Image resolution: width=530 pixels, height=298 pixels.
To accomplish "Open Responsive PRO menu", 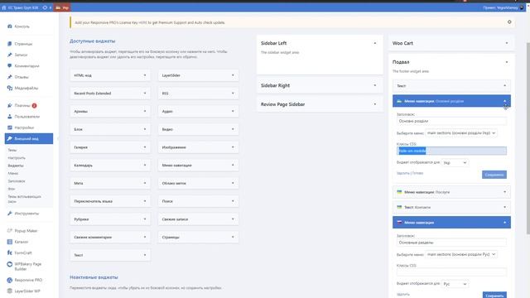I will pyautogui.click(x=28, y=280).
